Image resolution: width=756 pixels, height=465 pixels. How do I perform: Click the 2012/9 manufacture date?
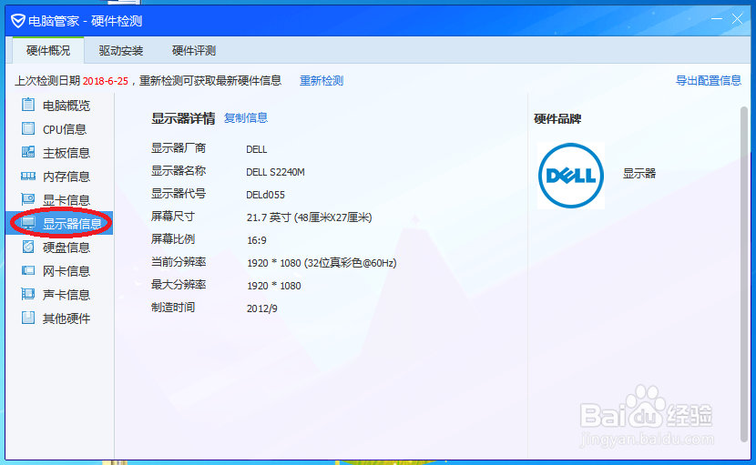[x=261, y=308]
